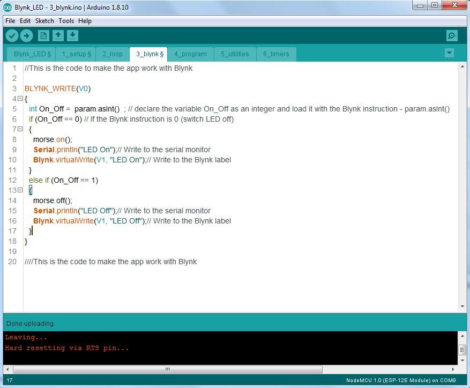This screenshot has height=388, width=470.
Task: Click the console scrollbar up arrow
Action: click(x=462, y=337)
